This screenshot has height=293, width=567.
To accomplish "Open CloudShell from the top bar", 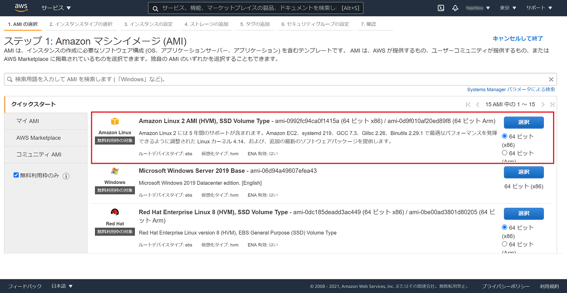I will coord(441,8).
